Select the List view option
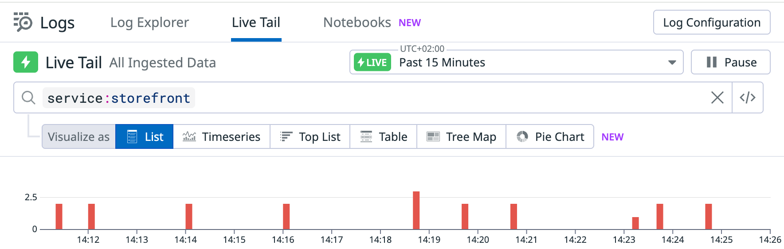The height and width of the screenshot is (249, 784). [145, 136]
